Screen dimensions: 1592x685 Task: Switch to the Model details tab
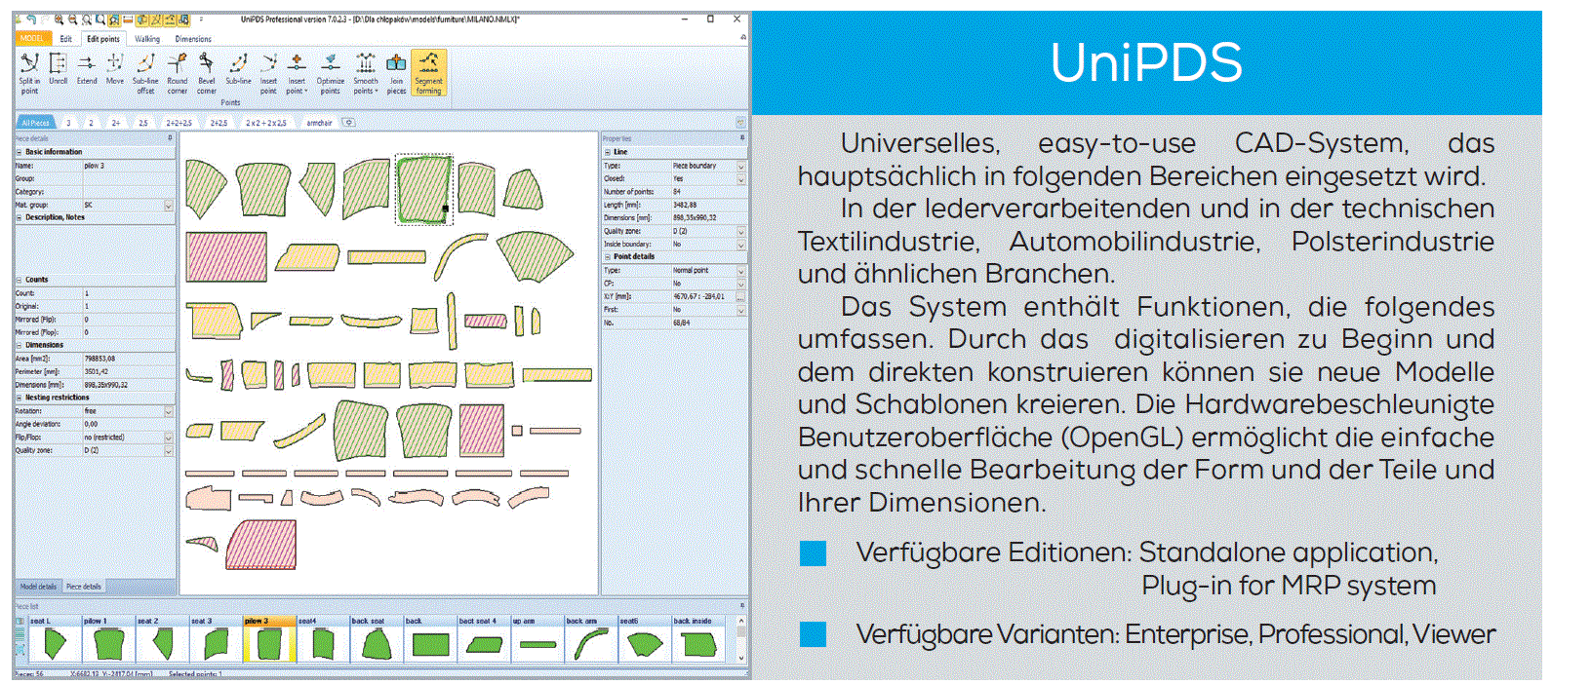[x=38, y=587]
